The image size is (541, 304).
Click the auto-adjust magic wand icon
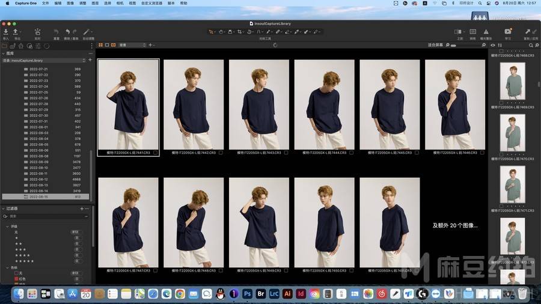pyautogui.click(x=86, y=32)
